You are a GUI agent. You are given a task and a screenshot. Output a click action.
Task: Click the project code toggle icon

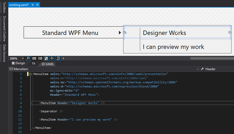coord(58,58)
